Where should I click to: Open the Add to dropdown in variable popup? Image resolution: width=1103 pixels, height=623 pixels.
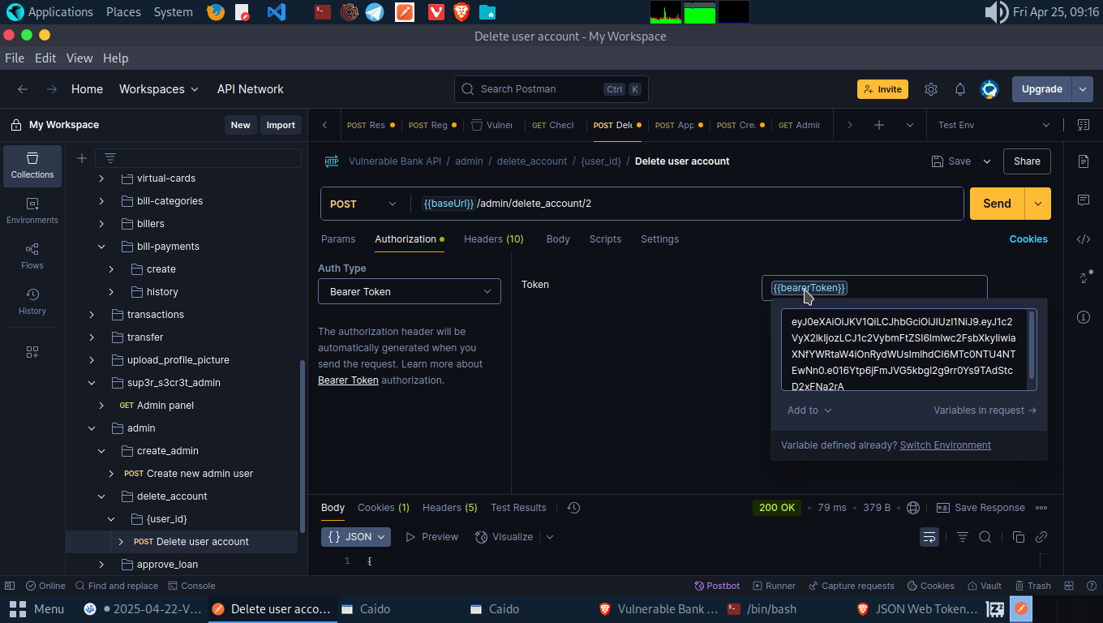809,410
